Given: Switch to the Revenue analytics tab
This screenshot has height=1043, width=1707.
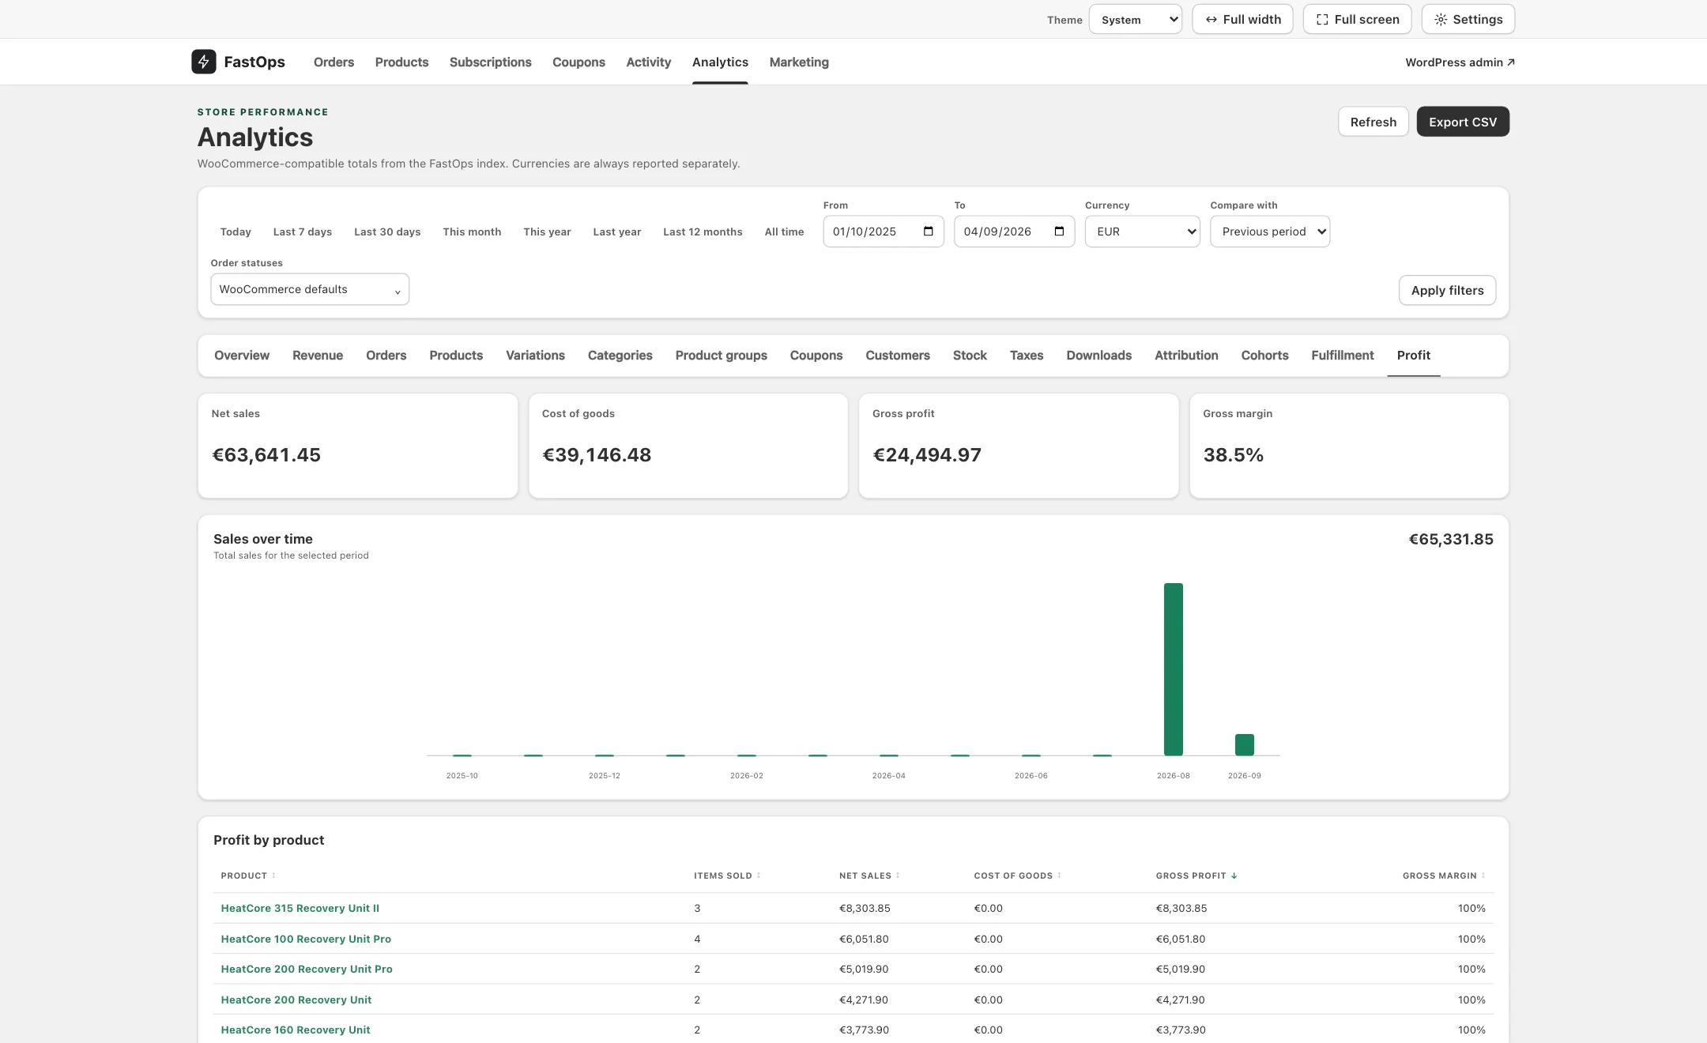Looking at the screenshot, I should click(x=318, y=356).
